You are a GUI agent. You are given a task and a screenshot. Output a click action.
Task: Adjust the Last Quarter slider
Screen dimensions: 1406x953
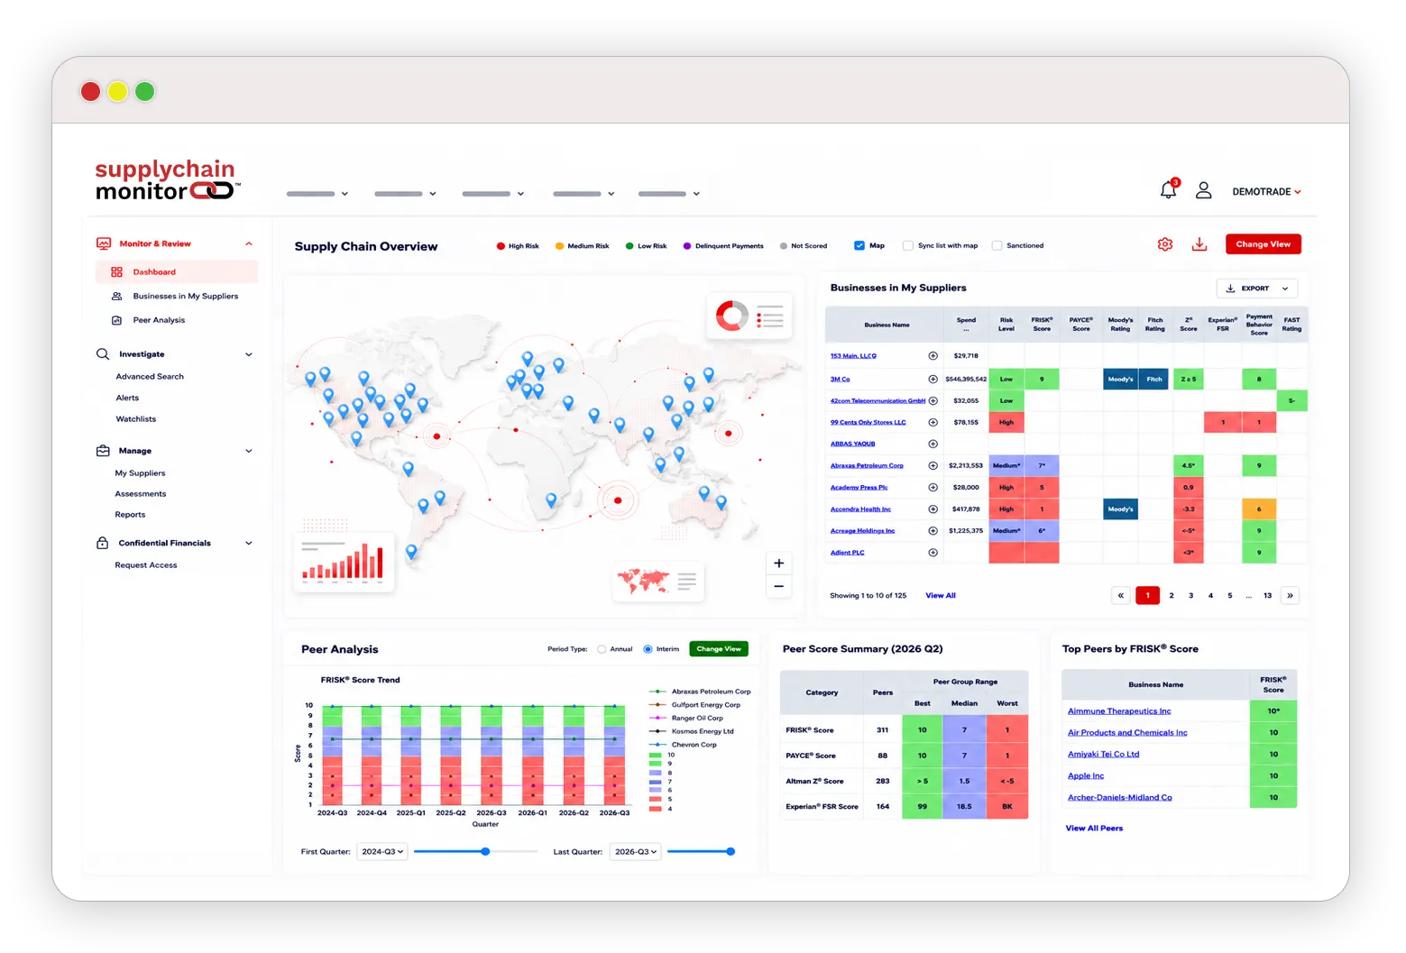(x=731, y=851)
